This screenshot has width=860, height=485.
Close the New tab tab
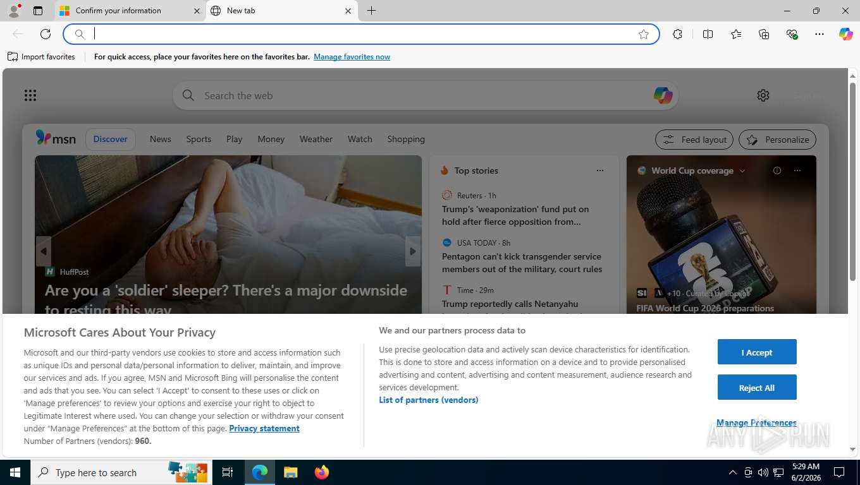pyautogui.click(x=348, y=11)
